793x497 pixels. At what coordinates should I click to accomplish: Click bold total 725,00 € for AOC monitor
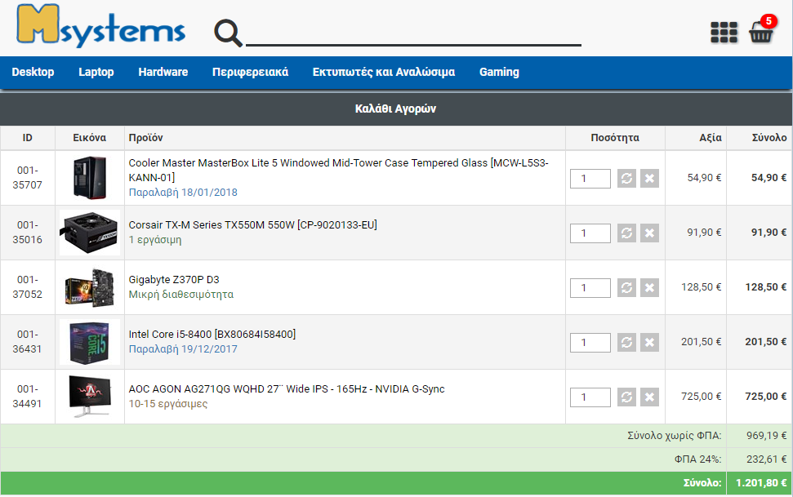766,397
